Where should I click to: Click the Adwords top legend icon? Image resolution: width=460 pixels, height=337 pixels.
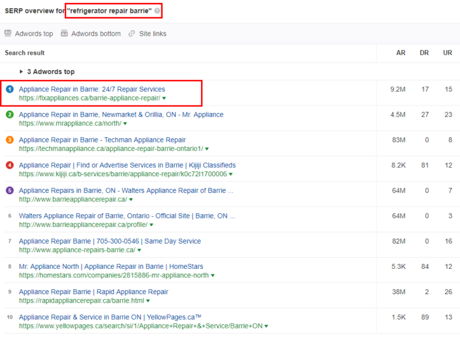(x=8, y=34)
